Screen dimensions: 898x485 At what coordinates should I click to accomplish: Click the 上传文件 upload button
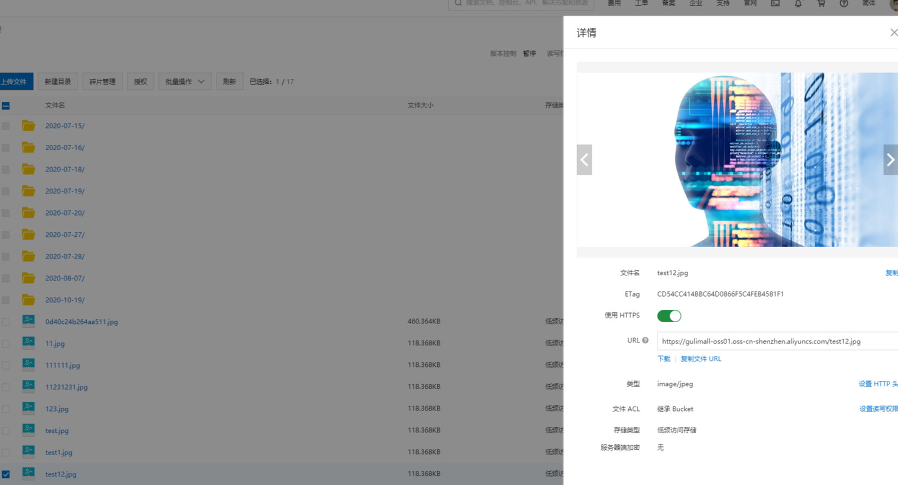click(16, 82)
